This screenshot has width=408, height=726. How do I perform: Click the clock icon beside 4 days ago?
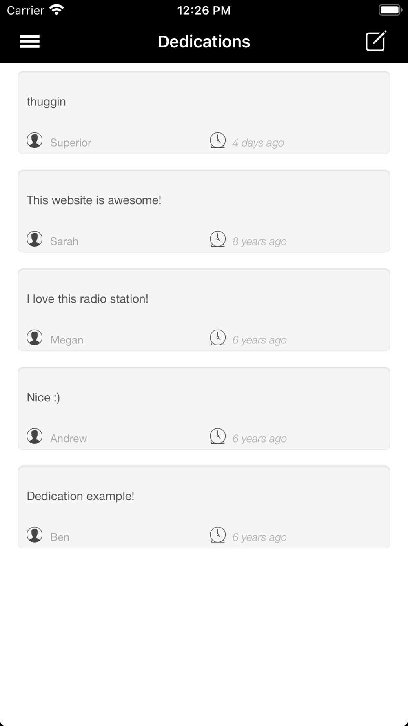point(218,140)
